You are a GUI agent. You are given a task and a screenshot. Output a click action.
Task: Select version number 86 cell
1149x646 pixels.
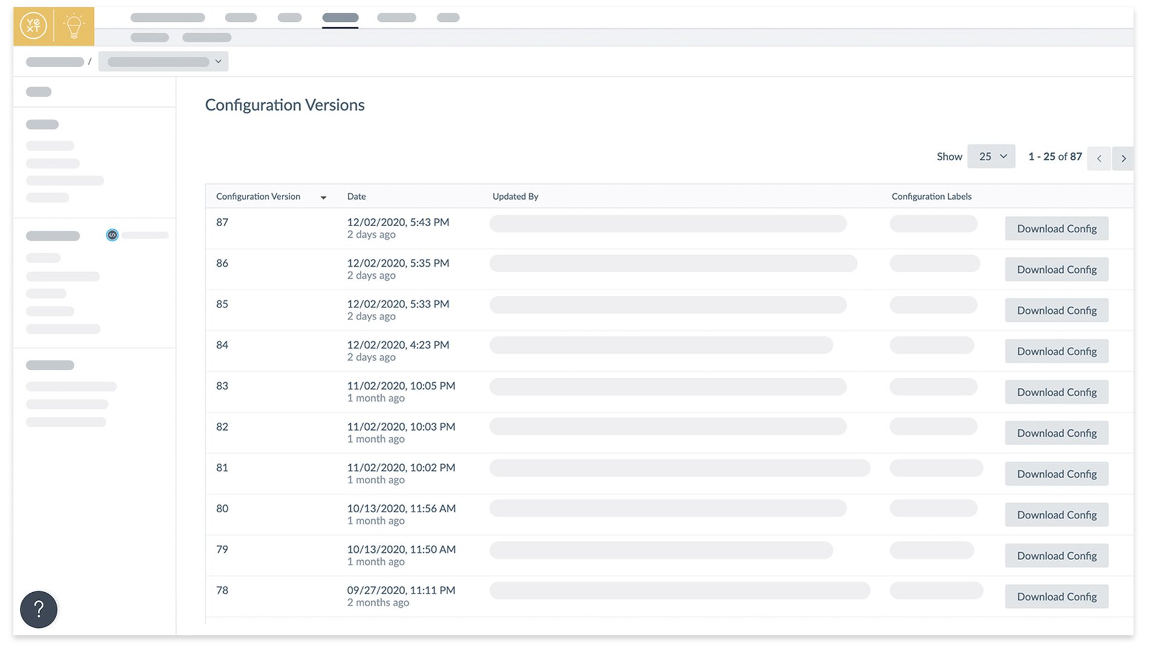(x=222, y=263)
